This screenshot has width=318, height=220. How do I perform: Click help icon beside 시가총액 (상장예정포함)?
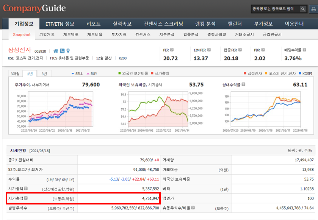click(26, 189)
